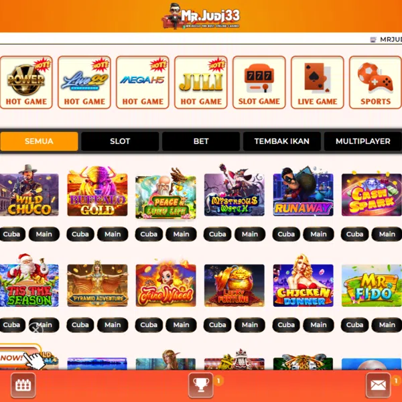
Task: Open the Live Game cards tile
Action: (317, 82)
